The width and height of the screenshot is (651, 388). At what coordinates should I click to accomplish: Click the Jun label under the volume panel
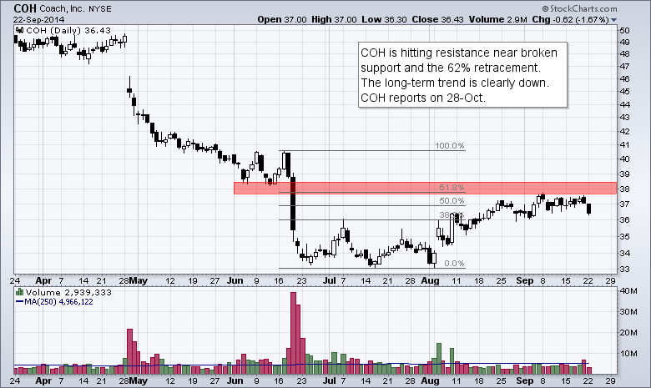(x=235, y=380)
